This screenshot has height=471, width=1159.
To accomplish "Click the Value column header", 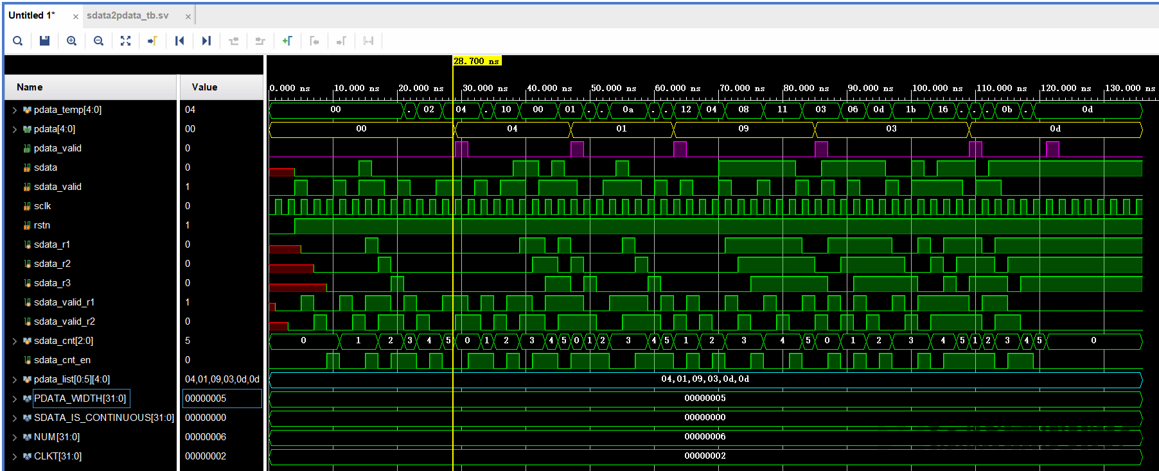I will click(x=221, y=87).
